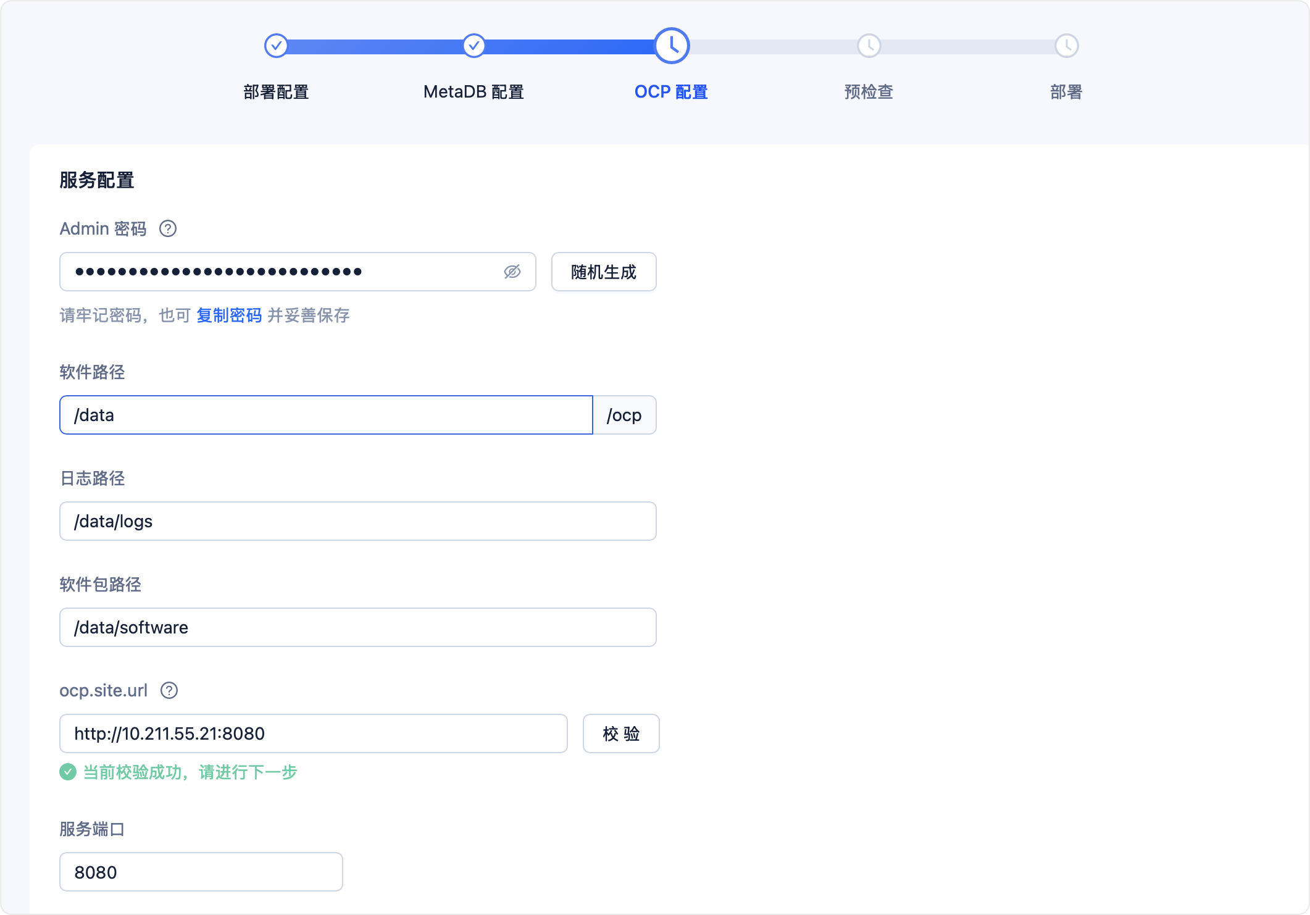Viewport: 1310px width, 915px height.
Task: Click the 软件包路径 field showing /data/software
Action: [x=357, y=627]
